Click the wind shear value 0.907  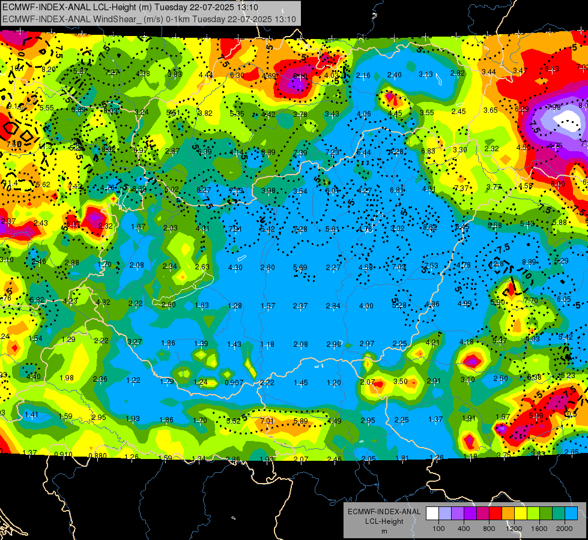click(234, 383)
